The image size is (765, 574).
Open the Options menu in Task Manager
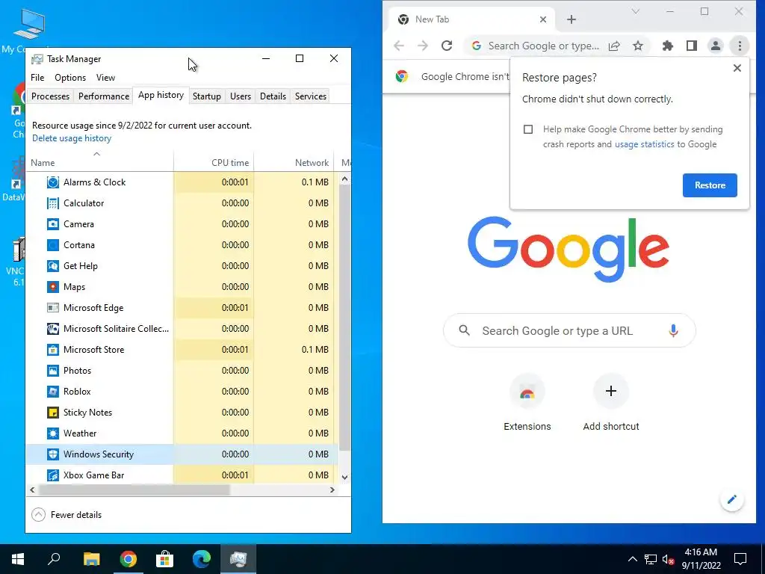click(70, 78)
